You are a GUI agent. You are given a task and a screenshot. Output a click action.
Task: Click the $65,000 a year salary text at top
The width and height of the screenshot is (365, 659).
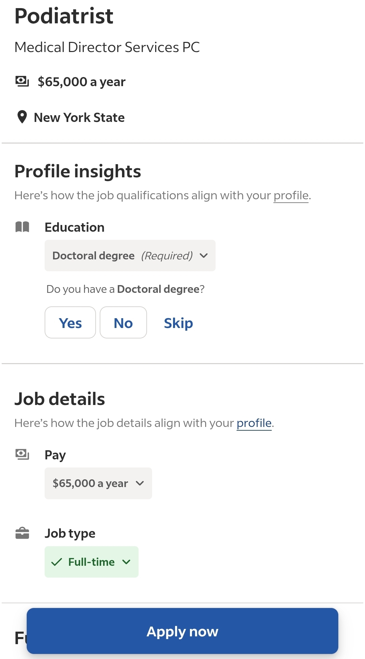click(81, 82)
